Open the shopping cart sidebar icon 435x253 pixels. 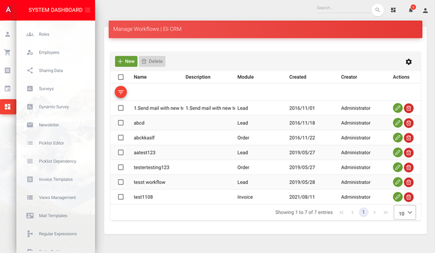[7, 52]
